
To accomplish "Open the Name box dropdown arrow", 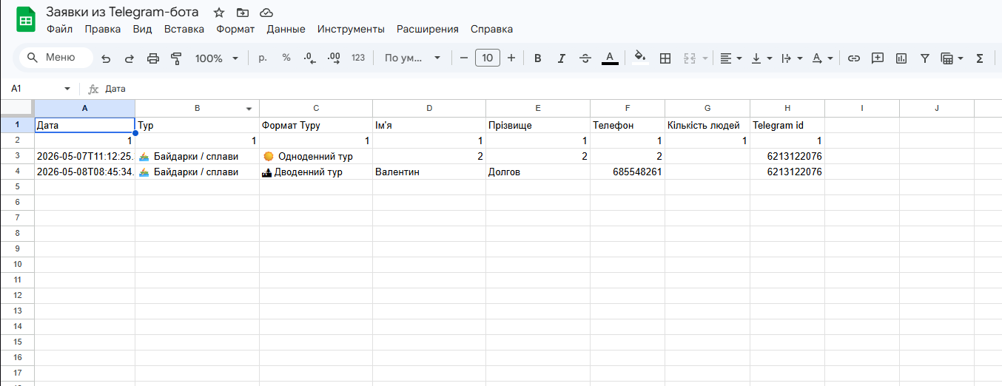I will tap(67, 89).
